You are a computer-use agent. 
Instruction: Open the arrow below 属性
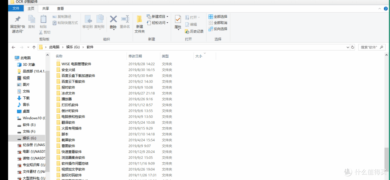[x=178, y=30]
